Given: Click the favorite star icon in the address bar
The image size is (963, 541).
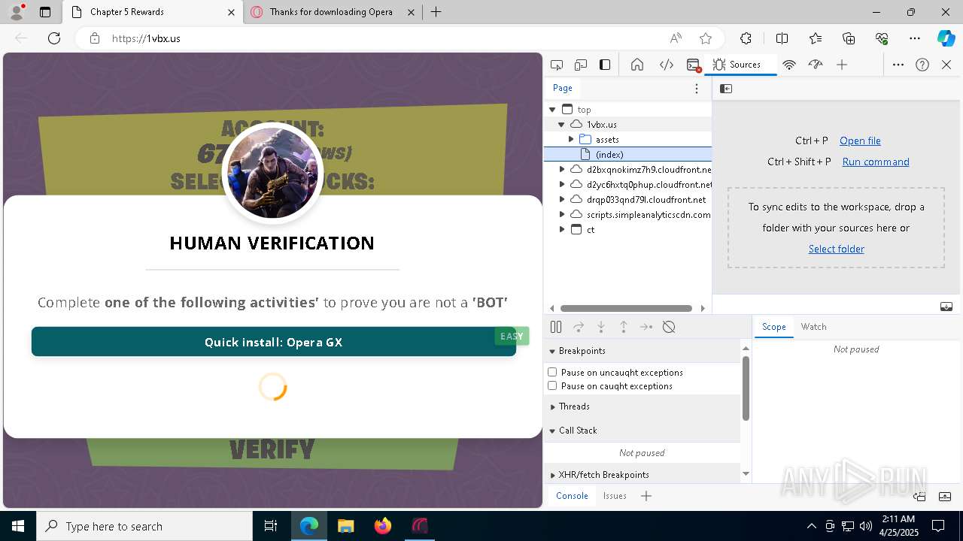Looking at the screenshot, I should pos(706,38).
